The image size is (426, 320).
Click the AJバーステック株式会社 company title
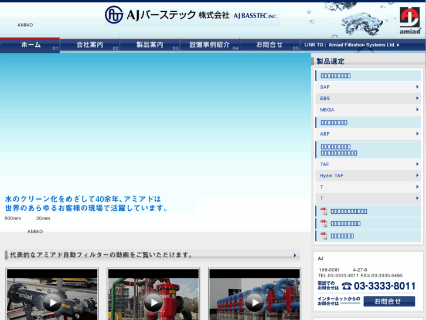178,15
